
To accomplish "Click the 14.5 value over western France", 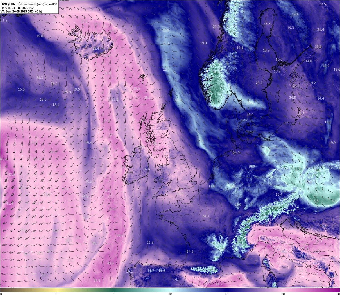I will [x=190, y=251].
